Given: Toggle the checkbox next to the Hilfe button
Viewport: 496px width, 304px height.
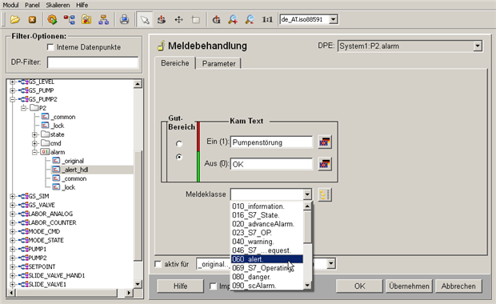Looking at the screenshot, I should point(213,286).
